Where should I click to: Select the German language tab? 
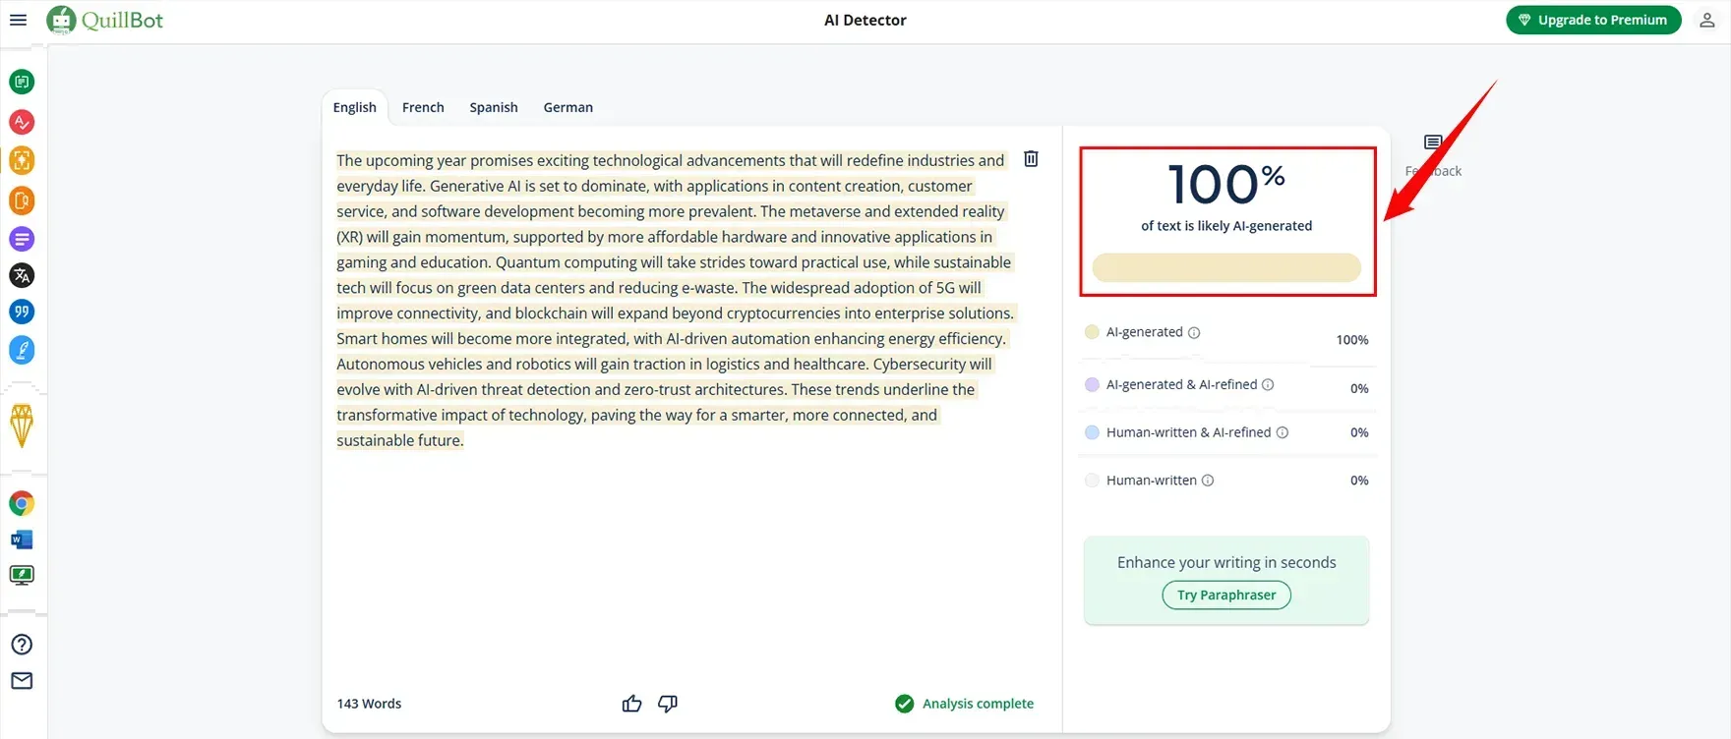[x=567, y=107]
